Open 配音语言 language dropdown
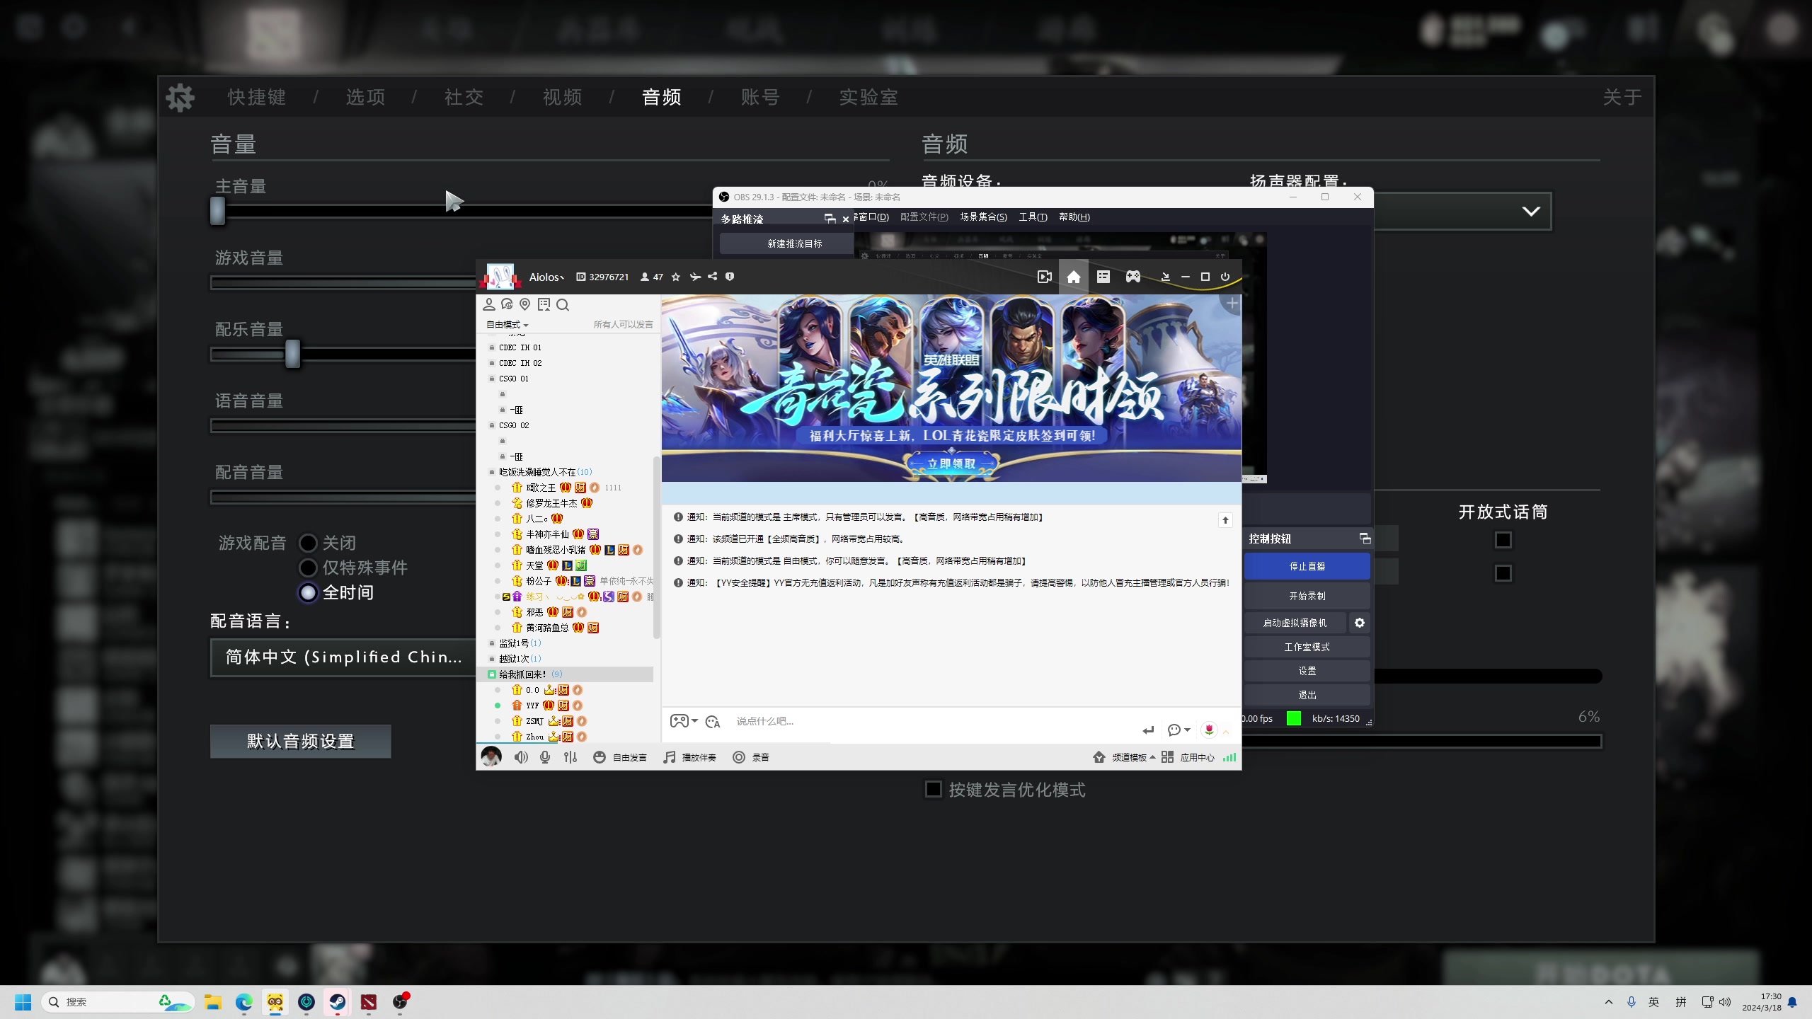 [x=344, y=657]
